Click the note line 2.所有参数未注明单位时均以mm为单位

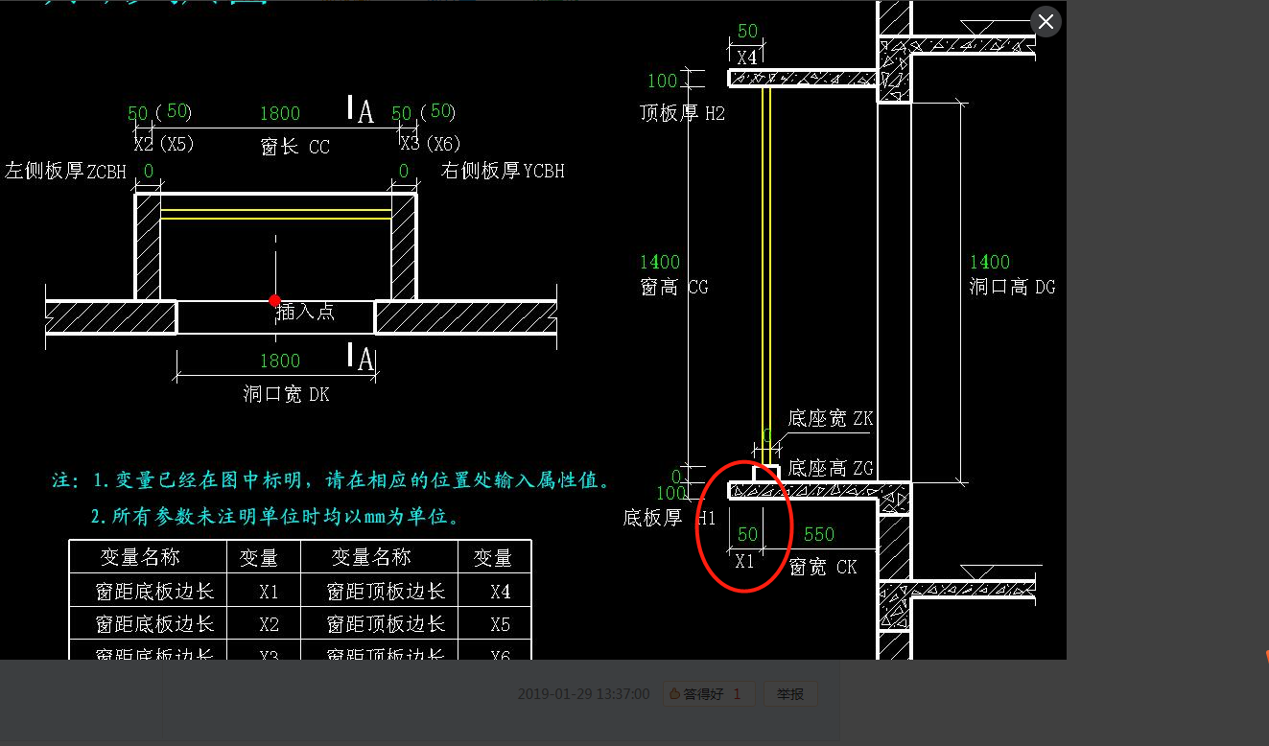(x=276, y=517)
